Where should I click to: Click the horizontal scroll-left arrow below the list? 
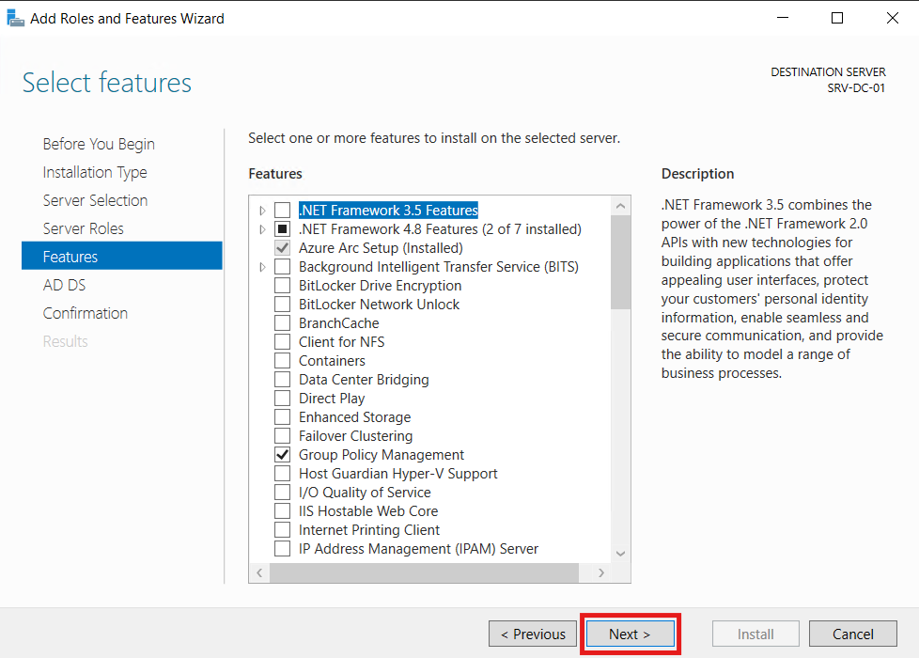[x=259, y=572]
